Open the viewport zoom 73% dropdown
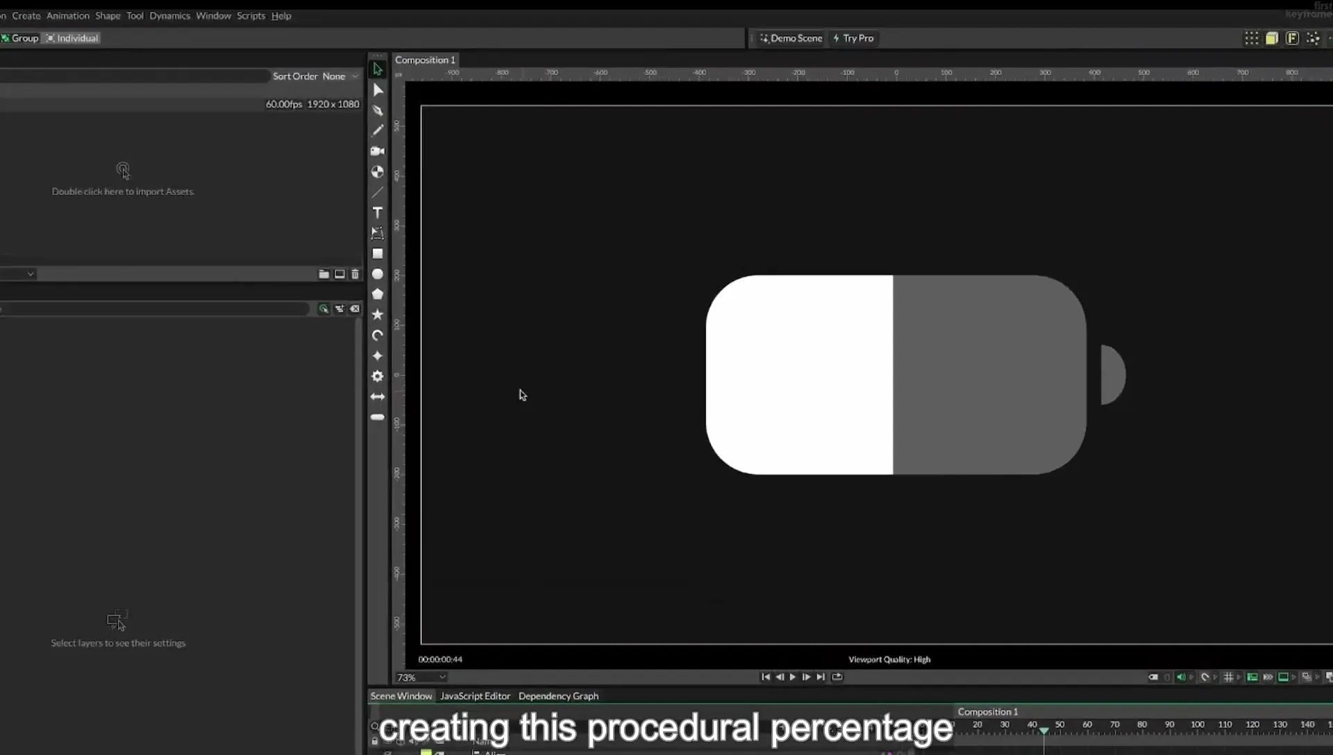Image resolution: width=1333 pixels, height=755 pixels. pos(421,677)
